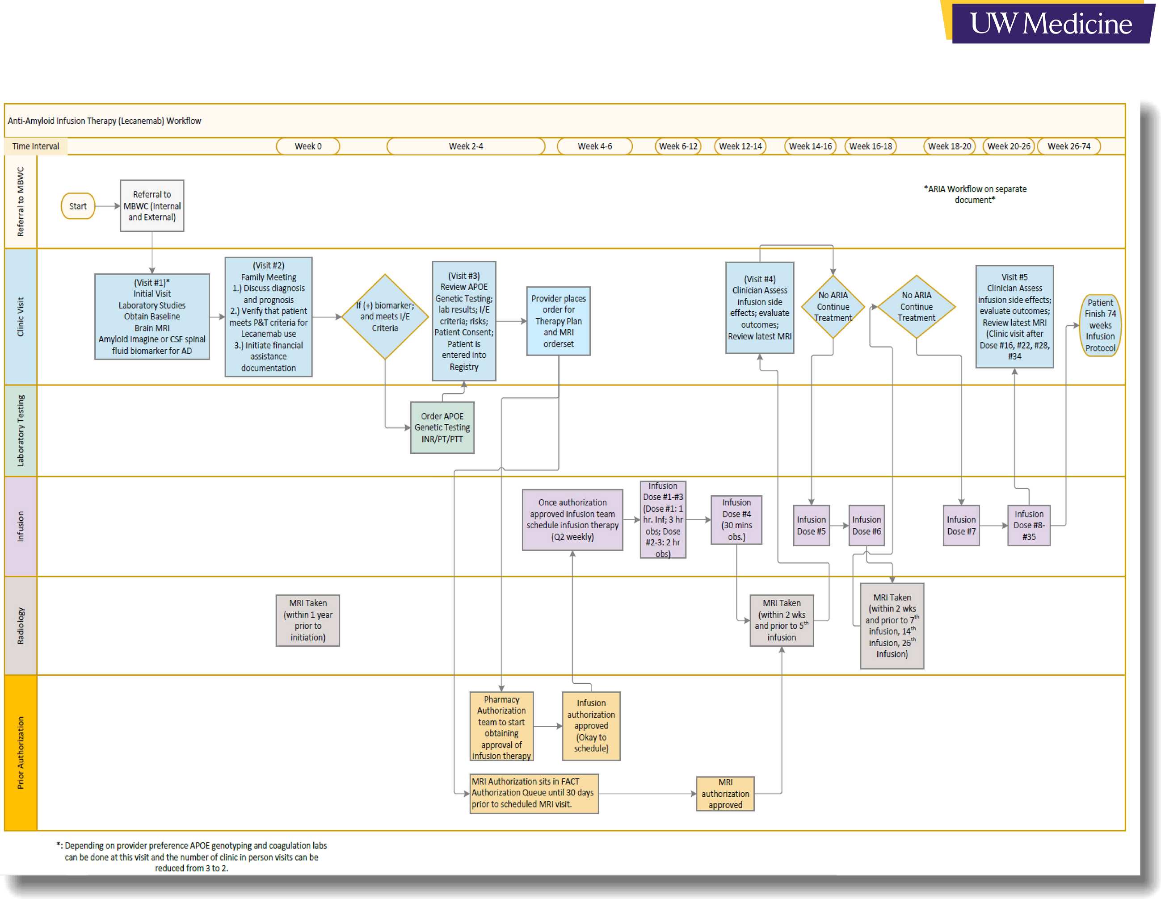Click the Week 26-74 time interval
The image size is (1161, 899).
point(1068,146)
